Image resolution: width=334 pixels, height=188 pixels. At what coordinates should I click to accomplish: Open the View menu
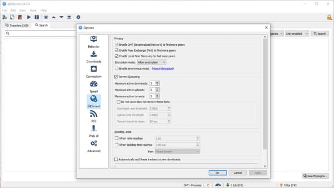pos(22,10)
